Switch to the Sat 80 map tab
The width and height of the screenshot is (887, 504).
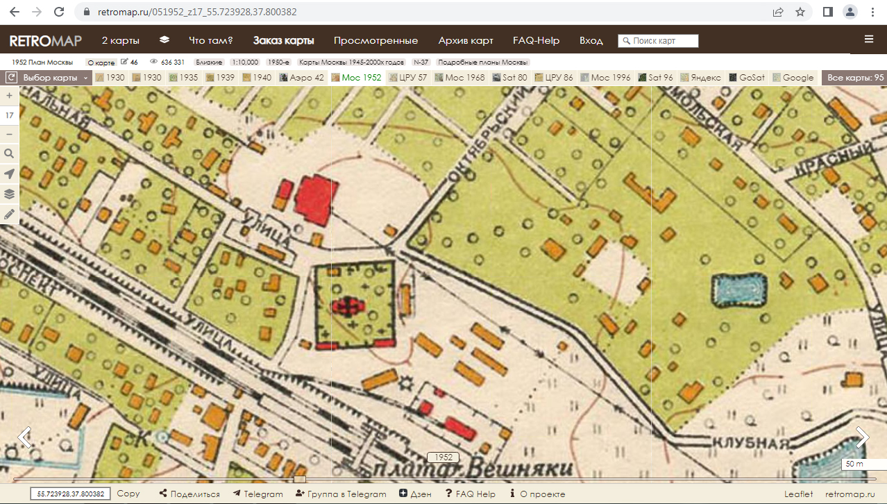[x=509, y=78]
